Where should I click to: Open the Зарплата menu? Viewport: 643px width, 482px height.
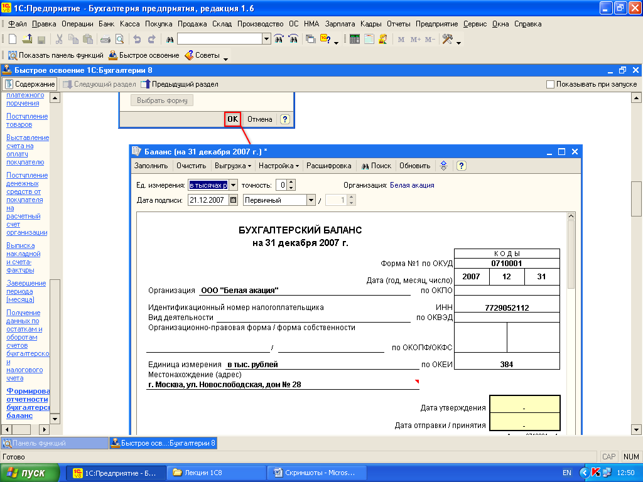pos(340,24)
